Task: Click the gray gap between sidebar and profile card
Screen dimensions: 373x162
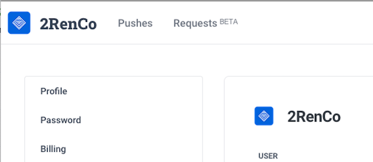Action: pos(213,117)
